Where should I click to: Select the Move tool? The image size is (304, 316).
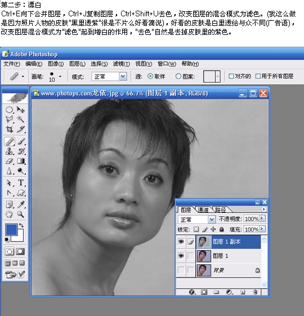[x=20, y=110]
